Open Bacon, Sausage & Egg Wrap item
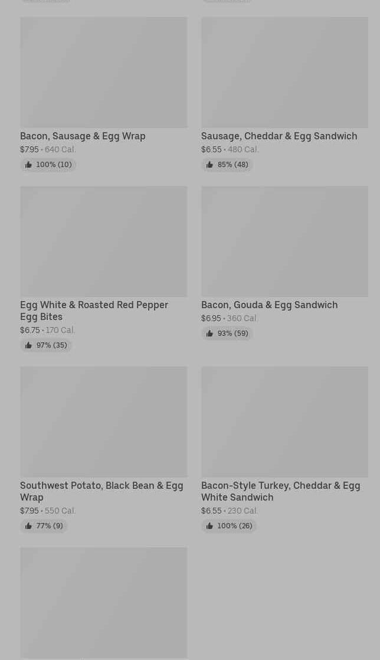The height and width of the screenshot is (660, 380). pyautogui.click(x=83, y=136)
